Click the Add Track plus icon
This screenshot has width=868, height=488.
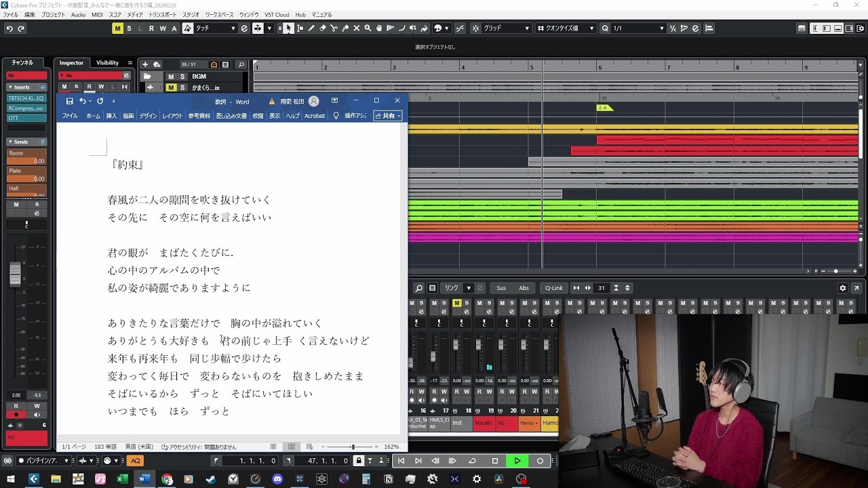(x=145, y=64)
